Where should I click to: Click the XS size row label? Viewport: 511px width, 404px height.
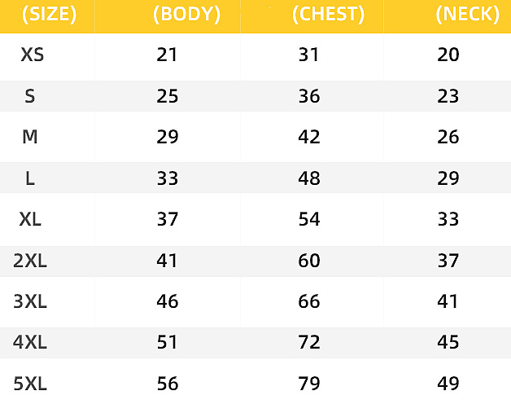point(33,55)
